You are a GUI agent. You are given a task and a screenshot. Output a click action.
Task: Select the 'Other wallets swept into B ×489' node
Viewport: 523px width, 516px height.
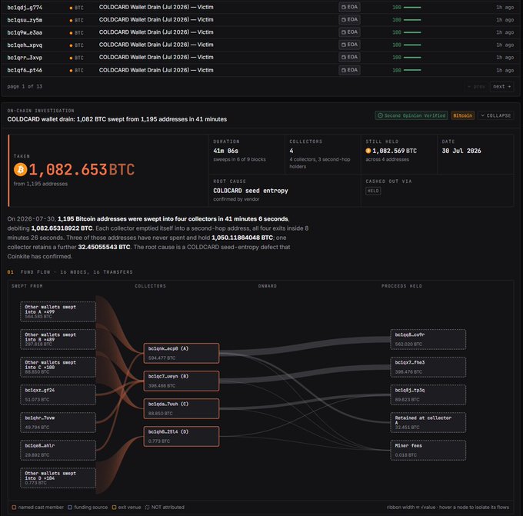(58, 339)
